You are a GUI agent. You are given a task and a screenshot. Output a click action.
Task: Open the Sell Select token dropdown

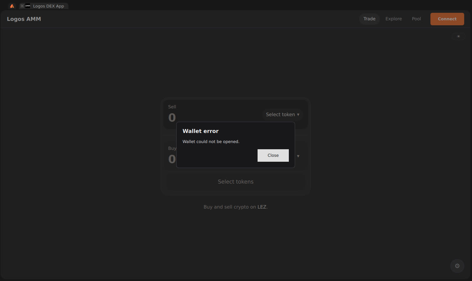(x=282, y=115)
